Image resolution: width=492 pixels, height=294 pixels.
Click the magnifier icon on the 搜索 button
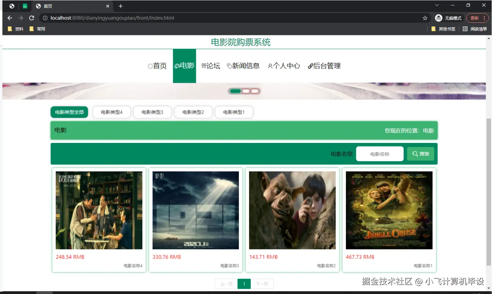click(x=415, y=154)
